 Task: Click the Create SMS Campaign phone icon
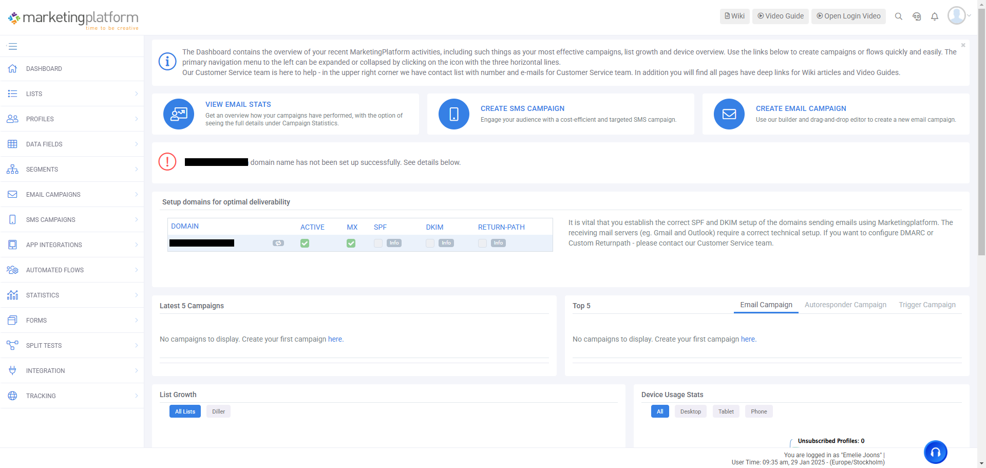[454, 114]
